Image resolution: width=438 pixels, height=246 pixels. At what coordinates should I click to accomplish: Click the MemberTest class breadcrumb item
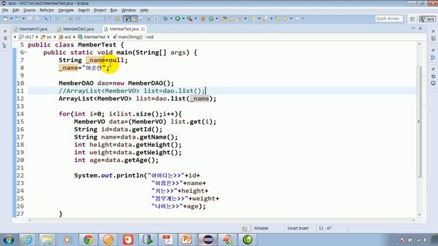click(92, 37)
